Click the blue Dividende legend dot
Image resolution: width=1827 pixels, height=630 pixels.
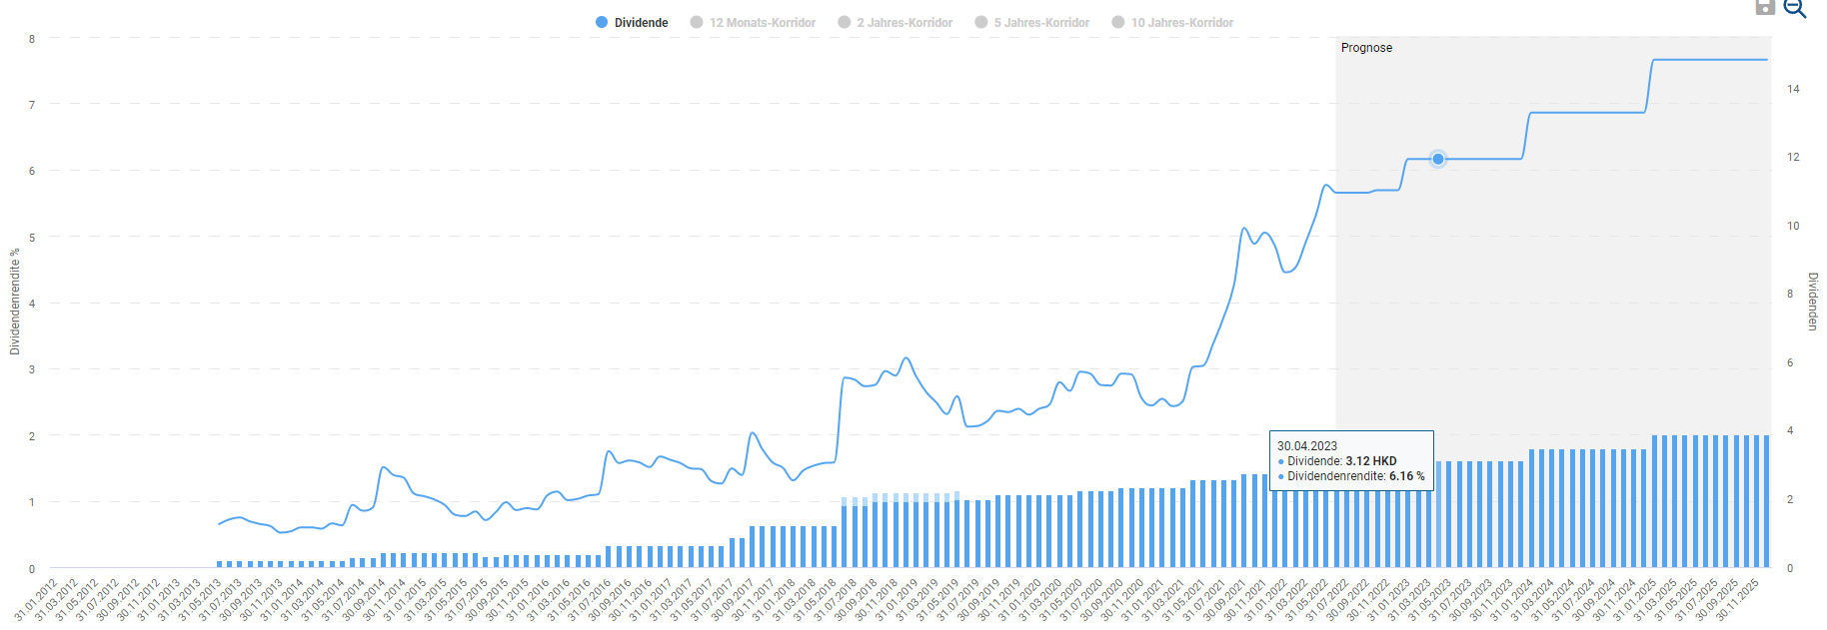pyautogui.click(x=602, y=22)
